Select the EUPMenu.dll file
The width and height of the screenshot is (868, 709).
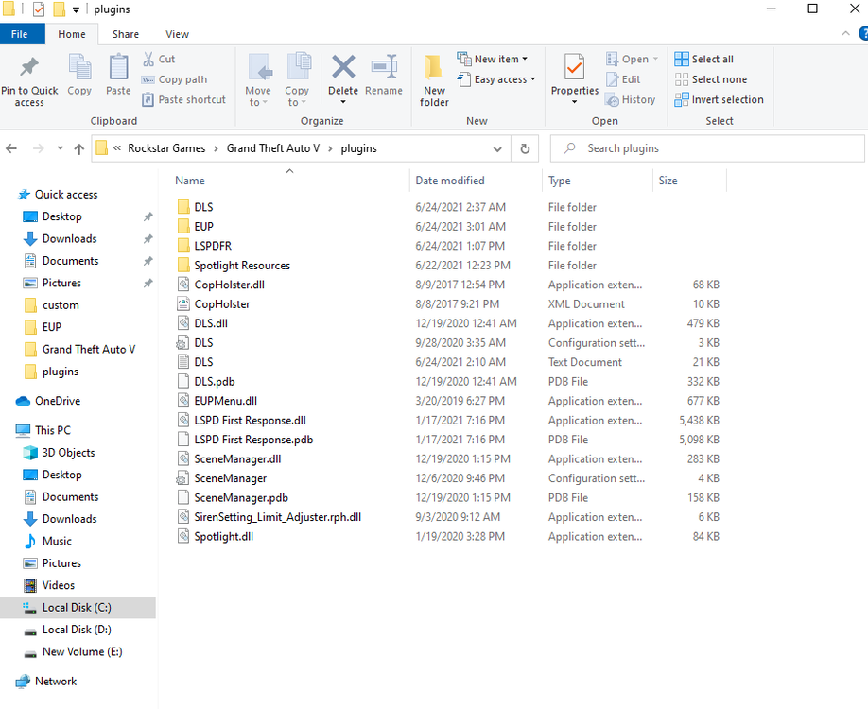(x=225, y=401)
